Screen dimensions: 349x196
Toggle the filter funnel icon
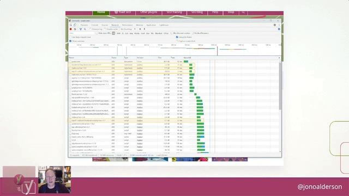81,29
